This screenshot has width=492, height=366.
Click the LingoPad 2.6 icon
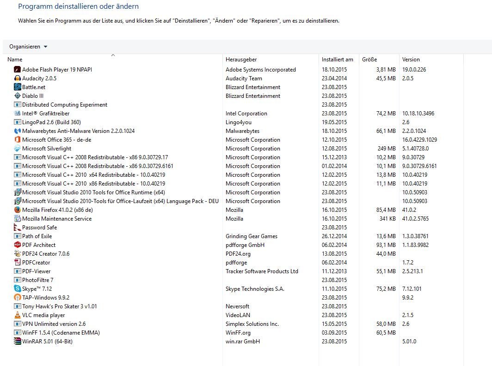18,122
